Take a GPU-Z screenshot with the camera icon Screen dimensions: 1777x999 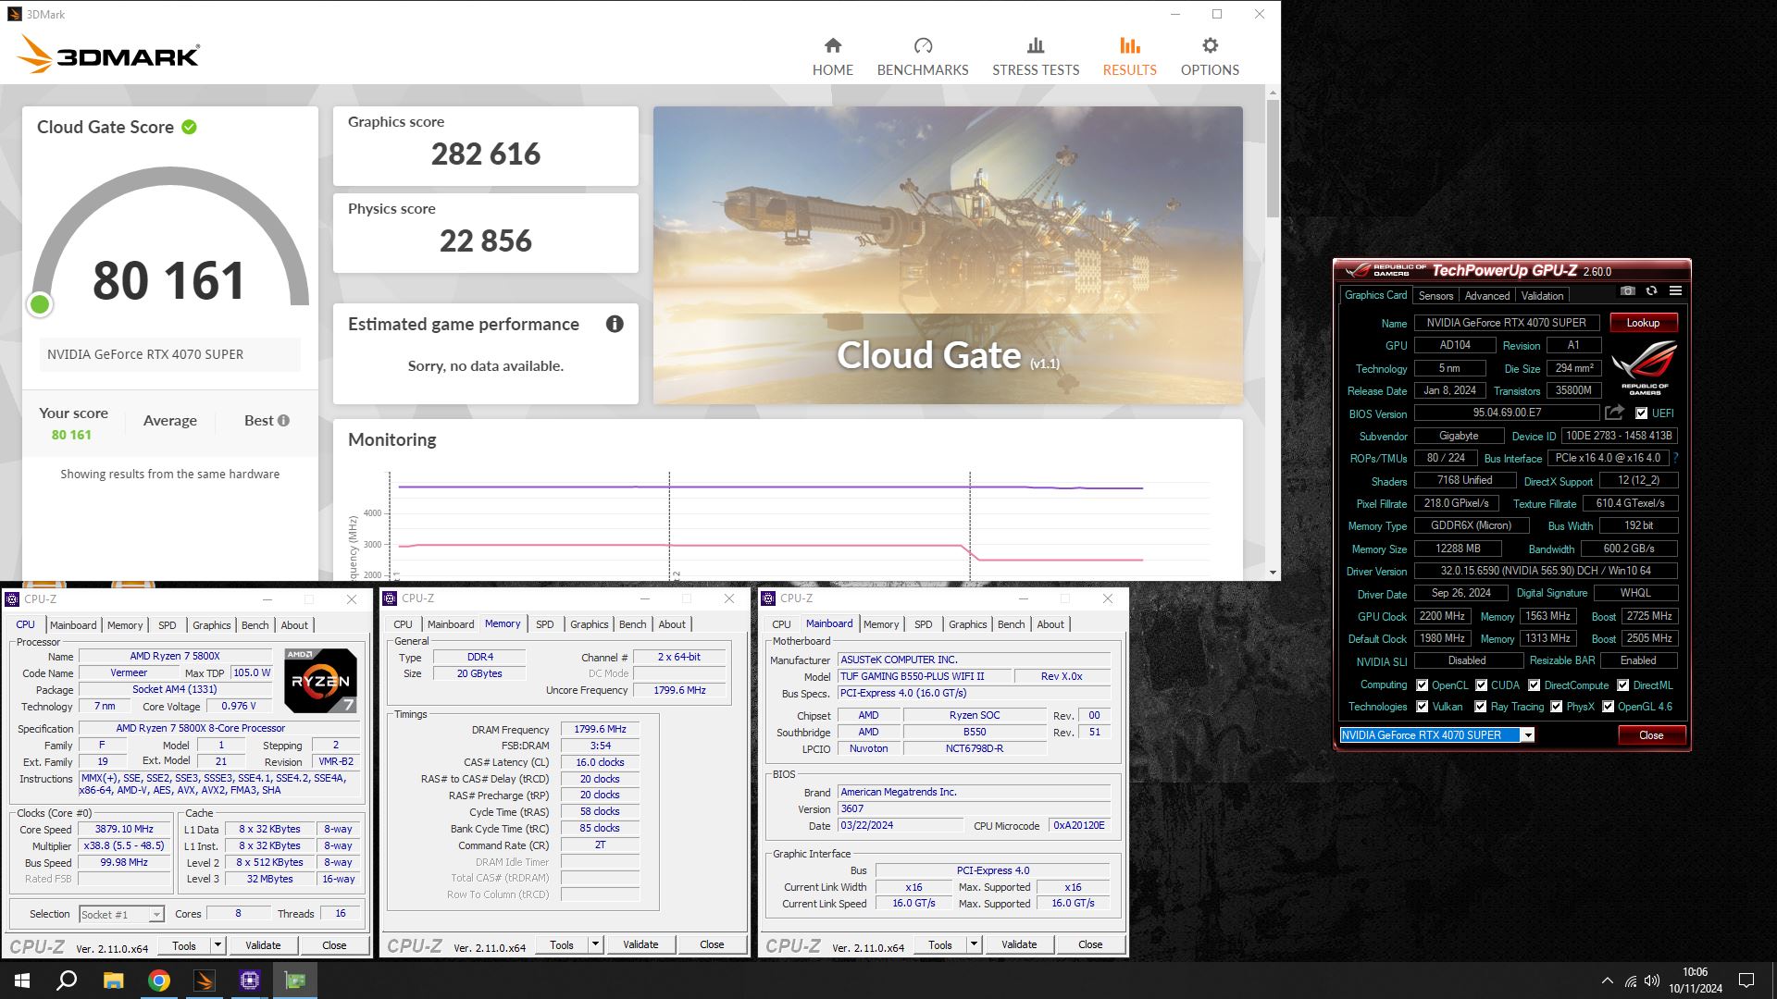tap(1628, 290)
